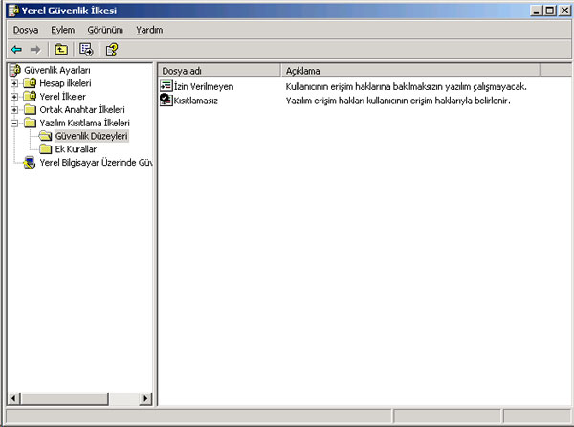Click the Forward arrow toolbar icon
The width and height of the screenshot is (574, 427).
pyautogui.click(x=35, y=49)
